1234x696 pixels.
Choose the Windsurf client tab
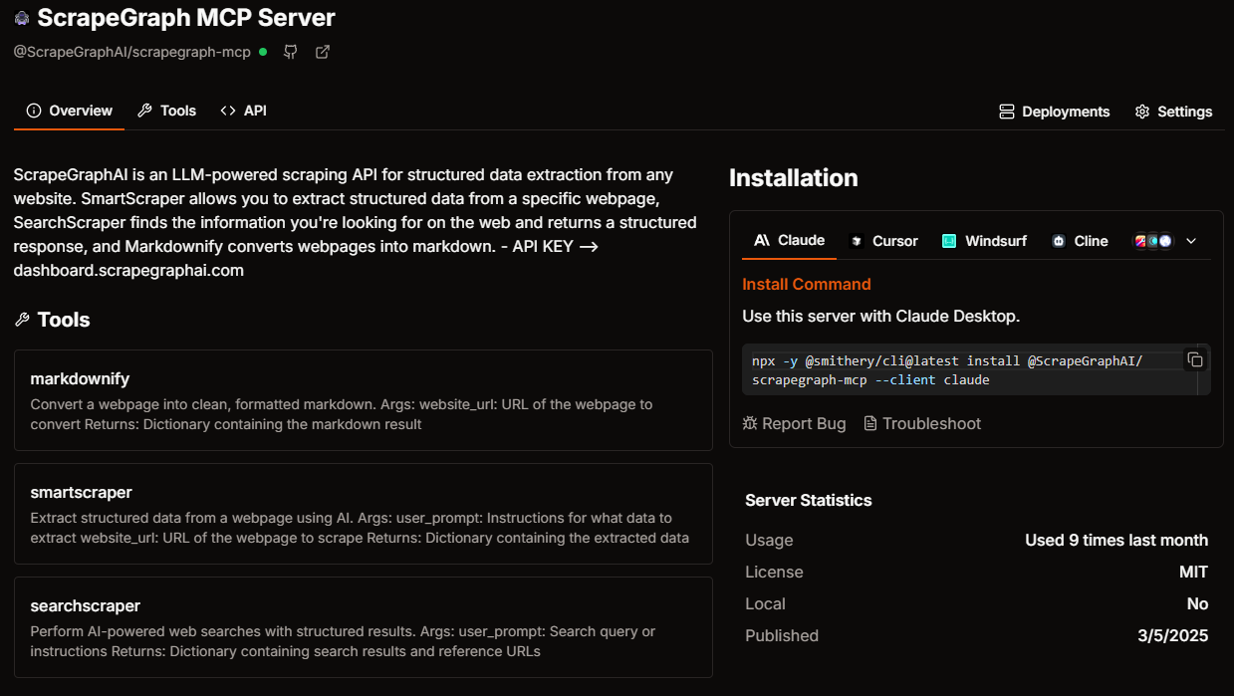pyautogui.click(x=984, y=241)
